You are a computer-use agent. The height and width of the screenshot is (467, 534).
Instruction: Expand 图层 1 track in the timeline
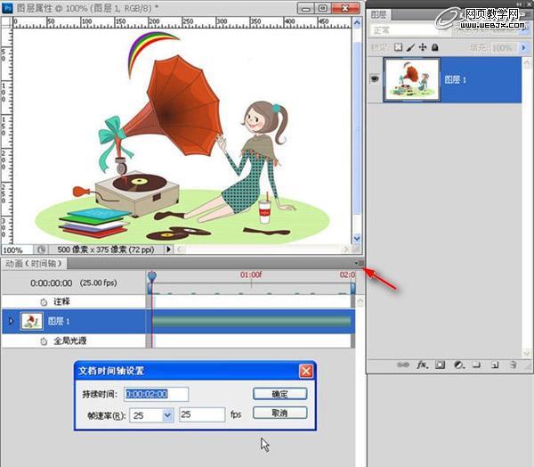[11, 320]
